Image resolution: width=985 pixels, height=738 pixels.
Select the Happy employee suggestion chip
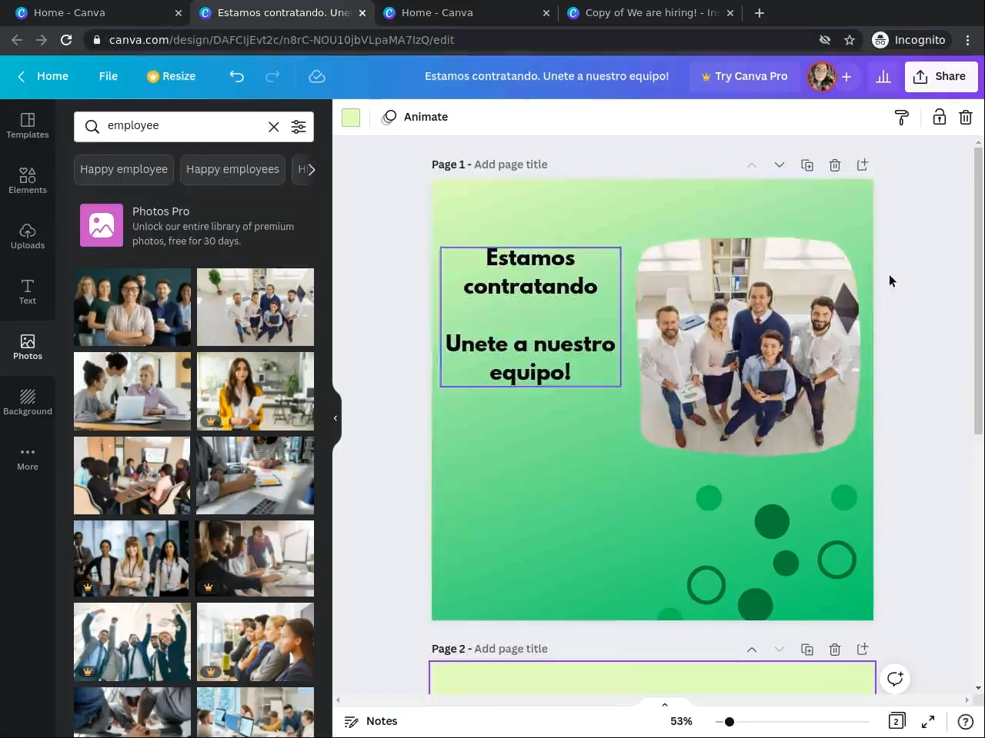point(124,169)
